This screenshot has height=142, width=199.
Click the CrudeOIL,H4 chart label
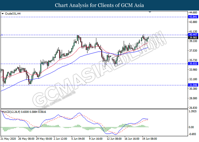pos(13,14)
